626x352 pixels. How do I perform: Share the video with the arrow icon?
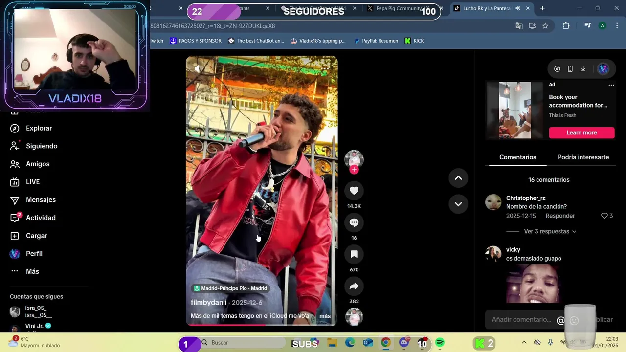click(354, 286)
